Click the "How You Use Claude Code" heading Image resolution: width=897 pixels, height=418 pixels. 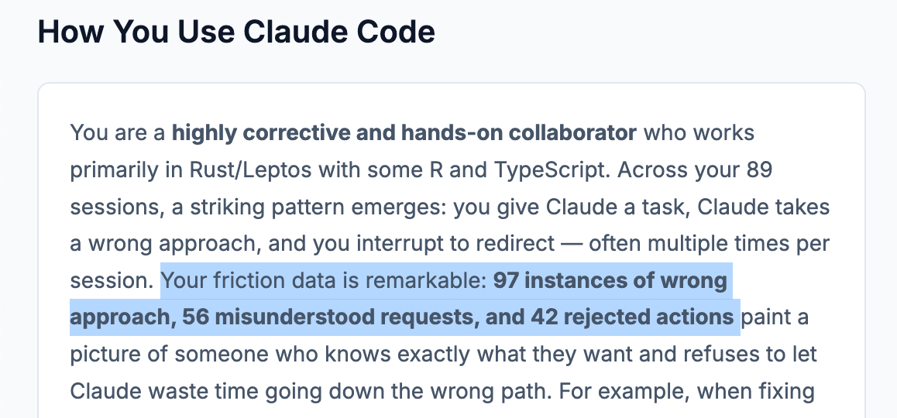coord(236,32)
